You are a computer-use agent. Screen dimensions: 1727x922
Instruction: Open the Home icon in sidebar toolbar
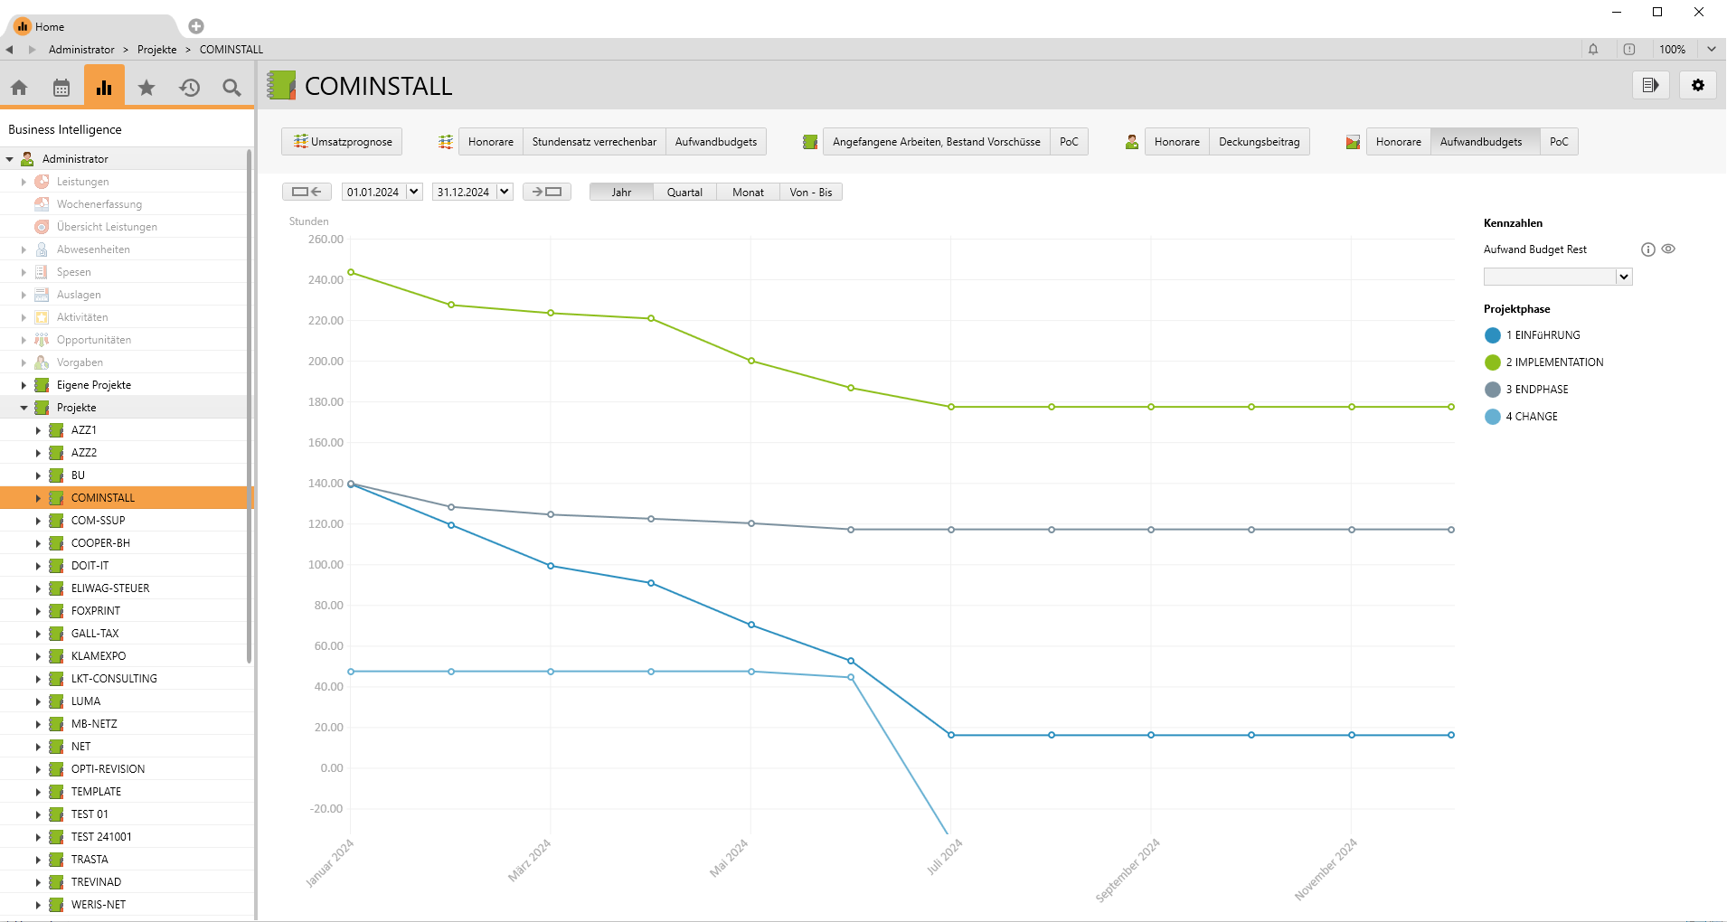point(19,88)
